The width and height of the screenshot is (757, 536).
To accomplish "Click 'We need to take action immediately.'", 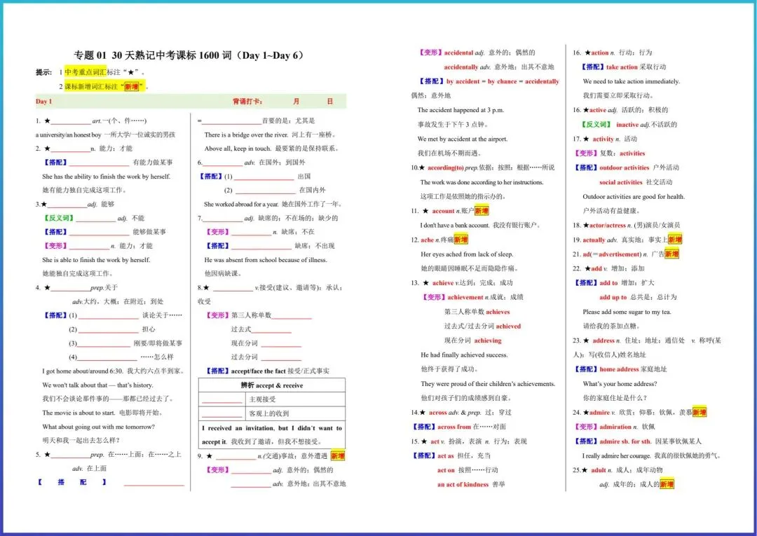I will (631, 81).
